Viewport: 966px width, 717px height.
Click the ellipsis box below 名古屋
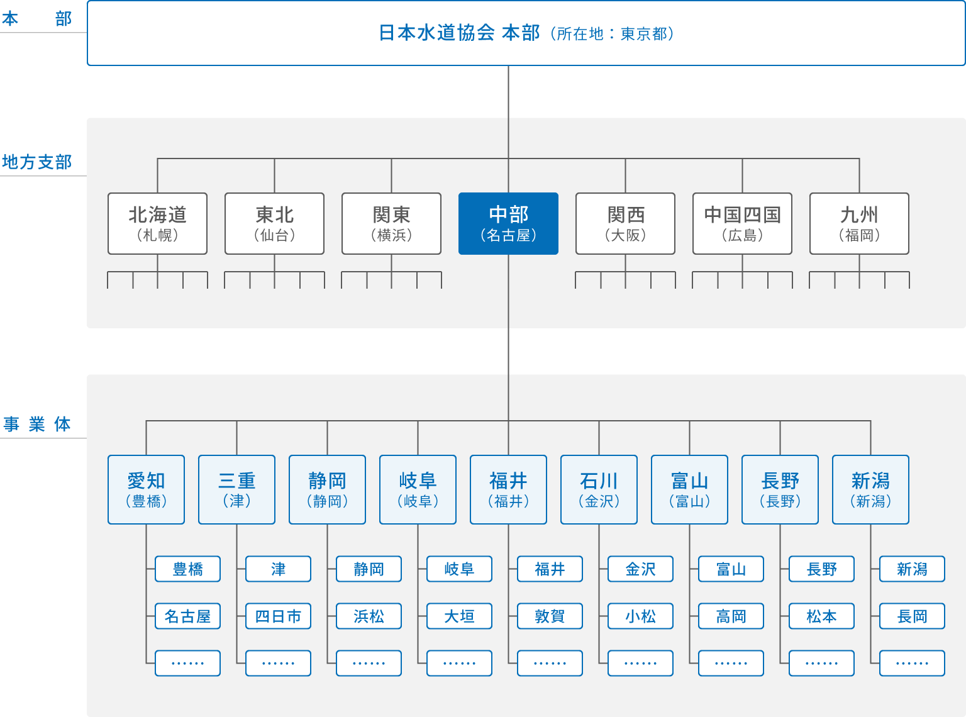tap(187, 664)
